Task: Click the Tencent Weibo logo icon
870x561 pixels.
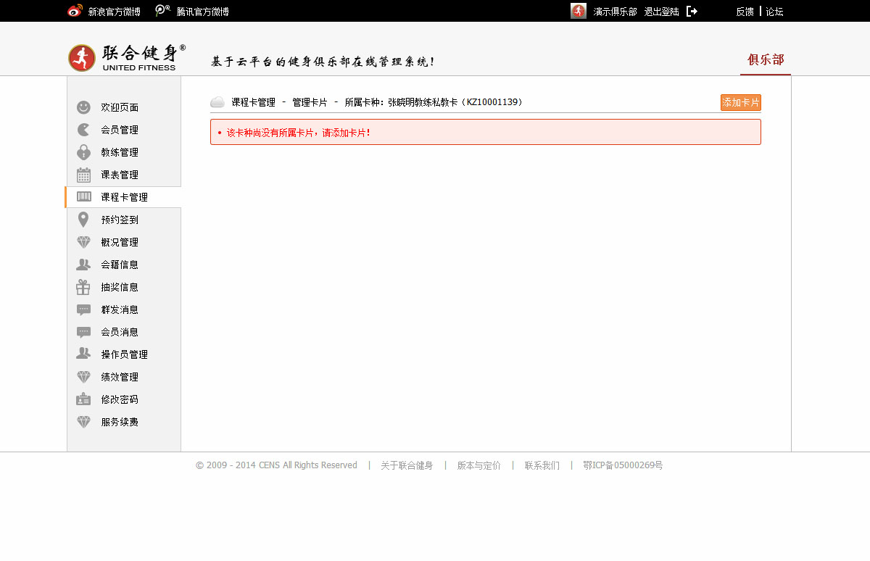Action: click(163, 11)
